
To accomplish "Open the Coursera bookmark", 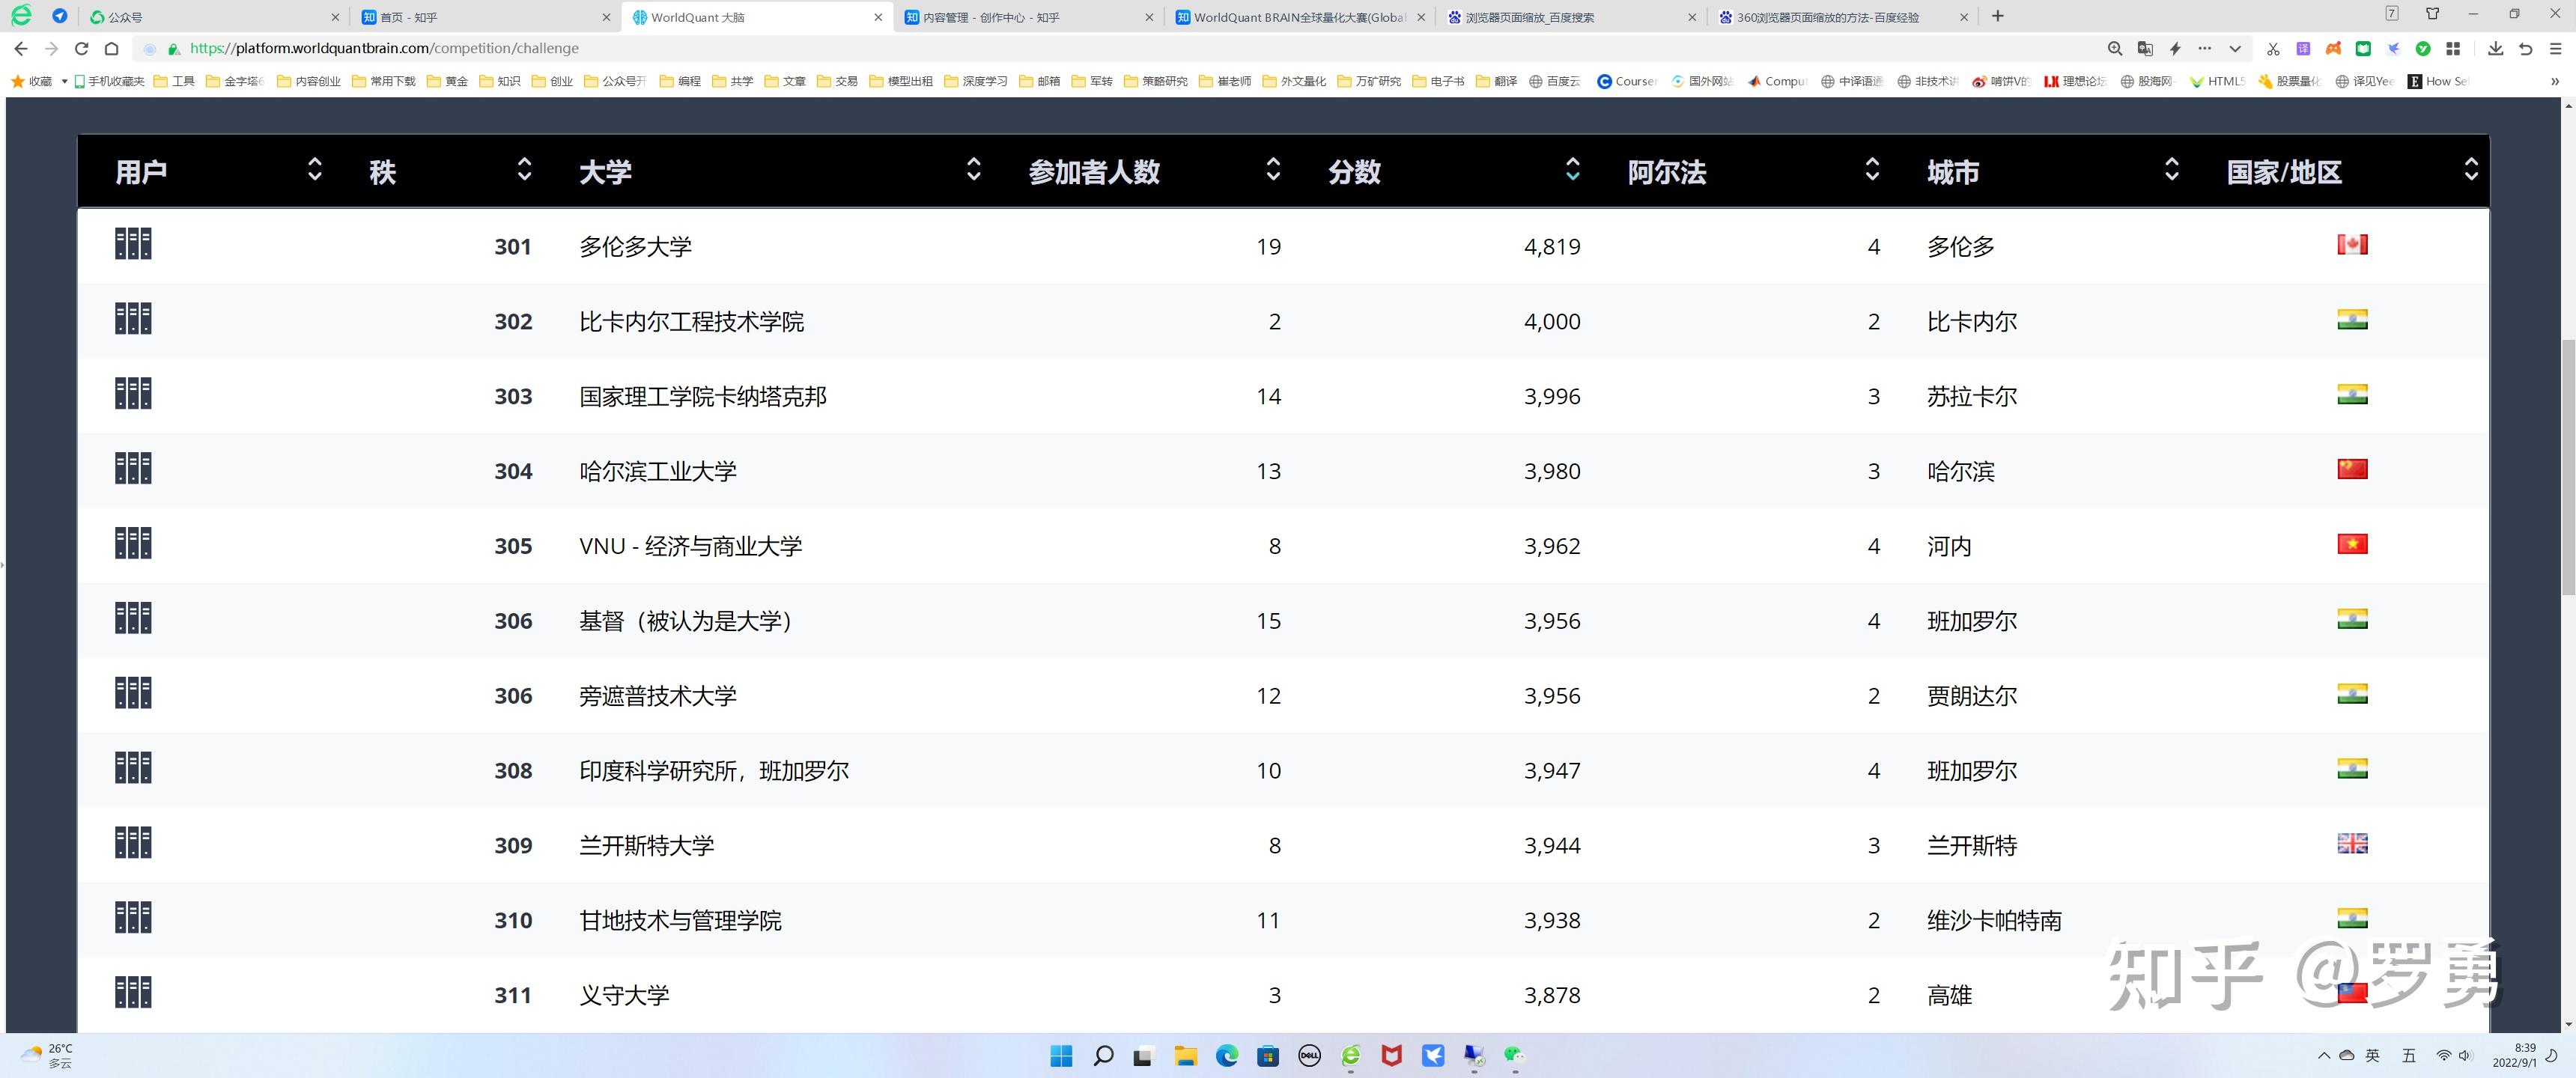I will pos(1628,81).
